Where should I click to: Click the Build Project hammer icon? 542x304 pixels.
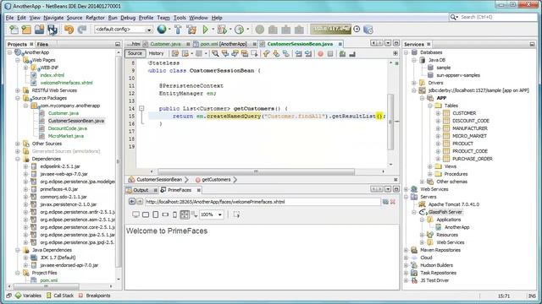click(178, 30)
